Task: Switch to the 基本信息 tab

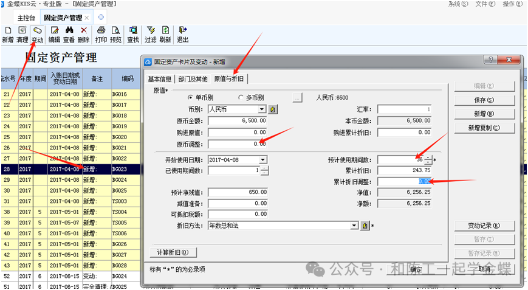Action: 161,79
